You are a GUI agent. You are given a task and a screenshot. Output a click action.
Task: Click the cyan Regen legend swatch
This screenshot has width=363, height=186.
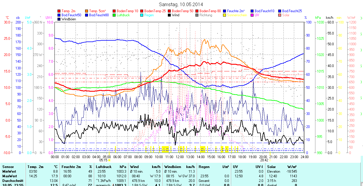(x=142, y=15)
